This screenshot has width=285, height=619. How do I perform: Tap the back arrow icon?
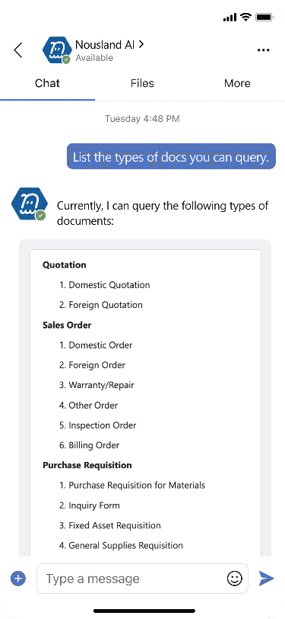click(18, 50)
